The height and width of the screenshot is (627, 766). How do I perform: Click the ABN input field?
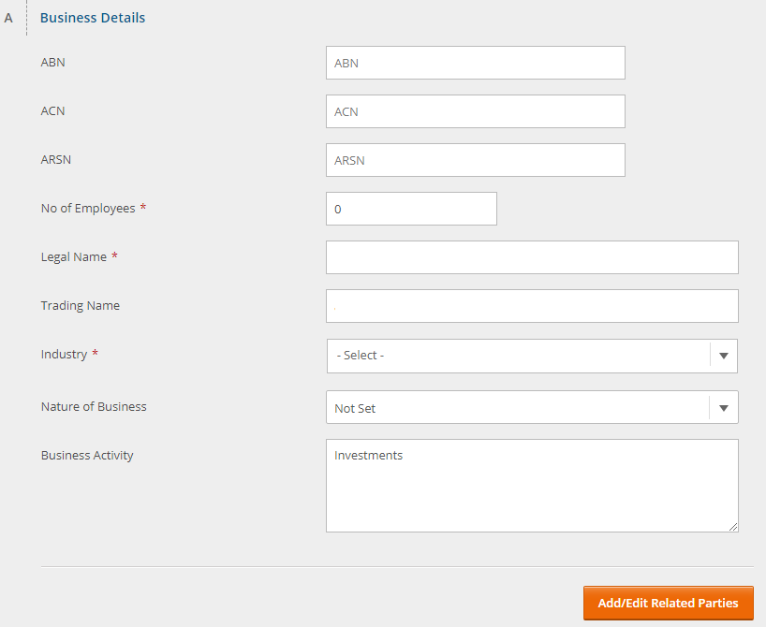click(476, 63)
